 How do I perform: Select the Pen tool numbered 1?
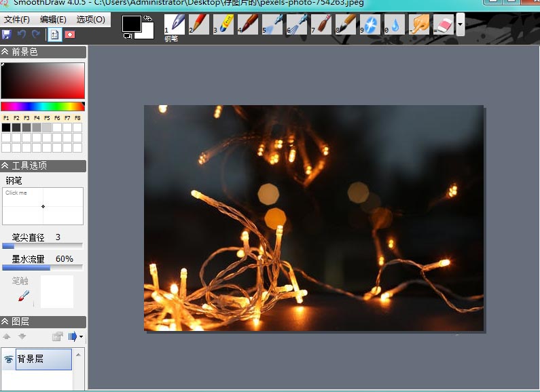[x=175, y=24]
